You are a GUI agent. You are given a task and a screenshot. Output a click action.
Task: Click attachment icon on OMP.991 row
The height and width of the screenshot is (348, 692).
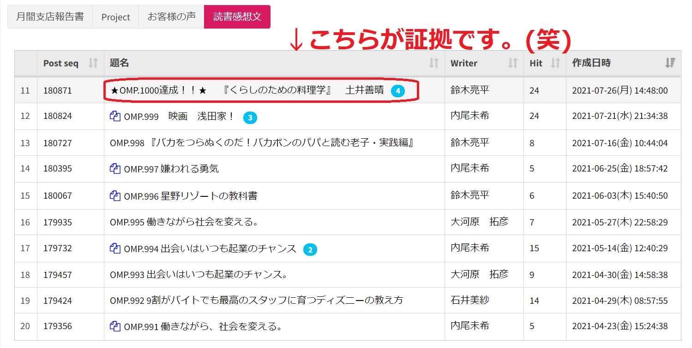[115, 327]
